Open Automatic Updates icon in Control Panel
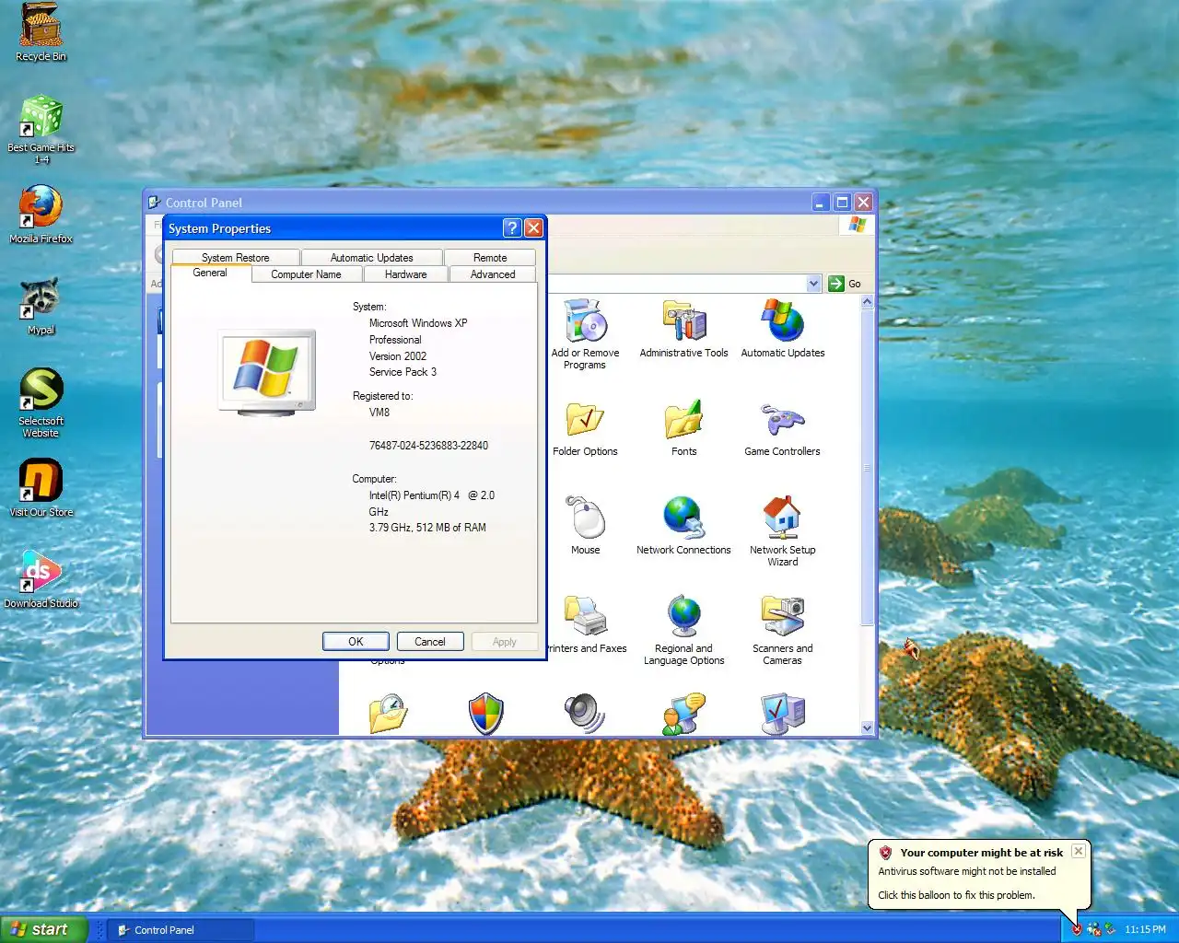Screen dimensions: 1179x943 point(783,329)
